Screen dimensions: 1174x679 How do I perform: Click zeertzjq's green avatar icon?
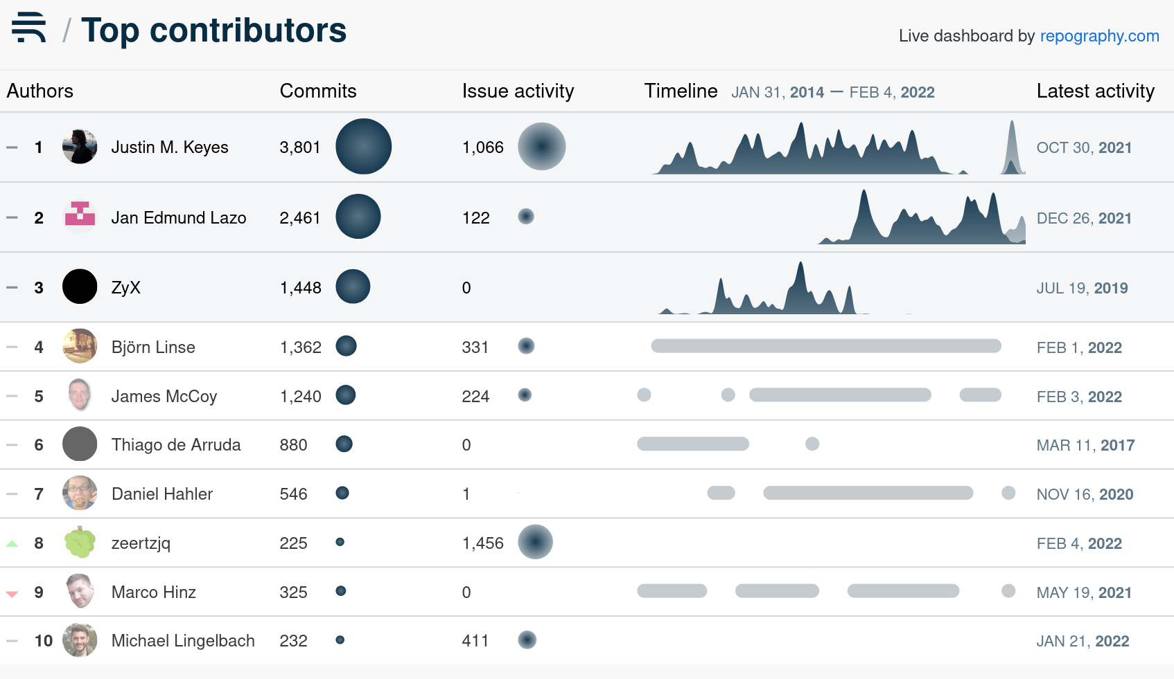(80, 543)
